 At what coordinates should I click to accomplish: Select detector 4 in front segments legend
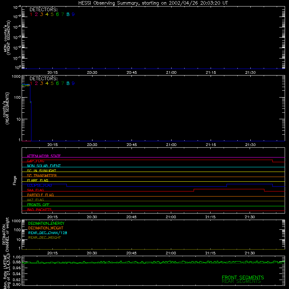[x=47, y=14]
